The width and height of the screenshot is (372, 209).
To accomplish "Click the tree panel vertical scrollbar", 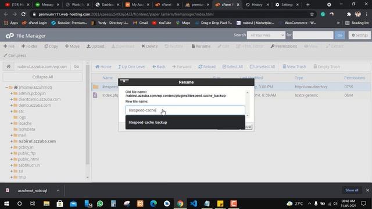I will click(88, 114).
